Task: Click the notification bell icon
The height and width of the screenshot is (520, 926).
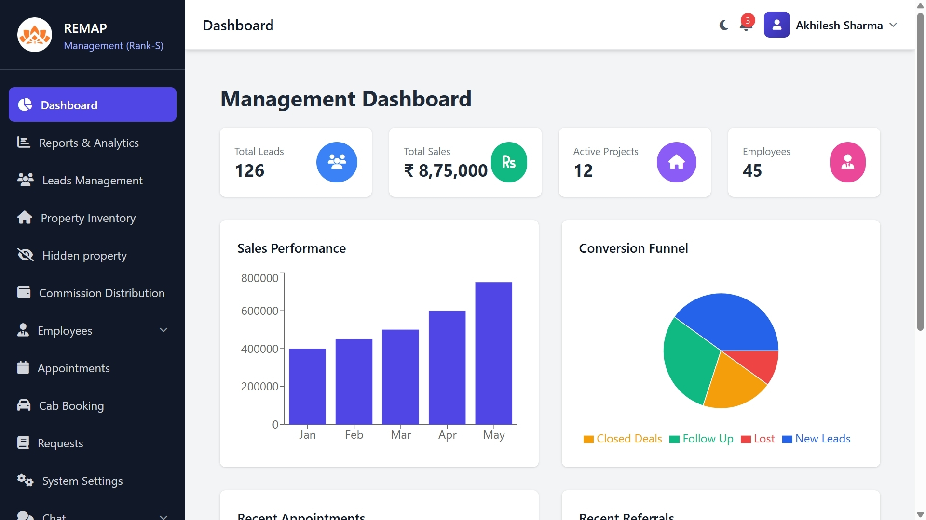Action: click(746, 26)
